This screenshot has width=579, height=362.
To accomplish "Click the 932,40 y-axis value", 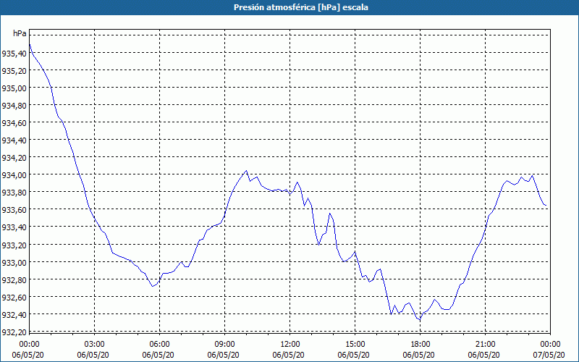I will click(x=14, y=315).
